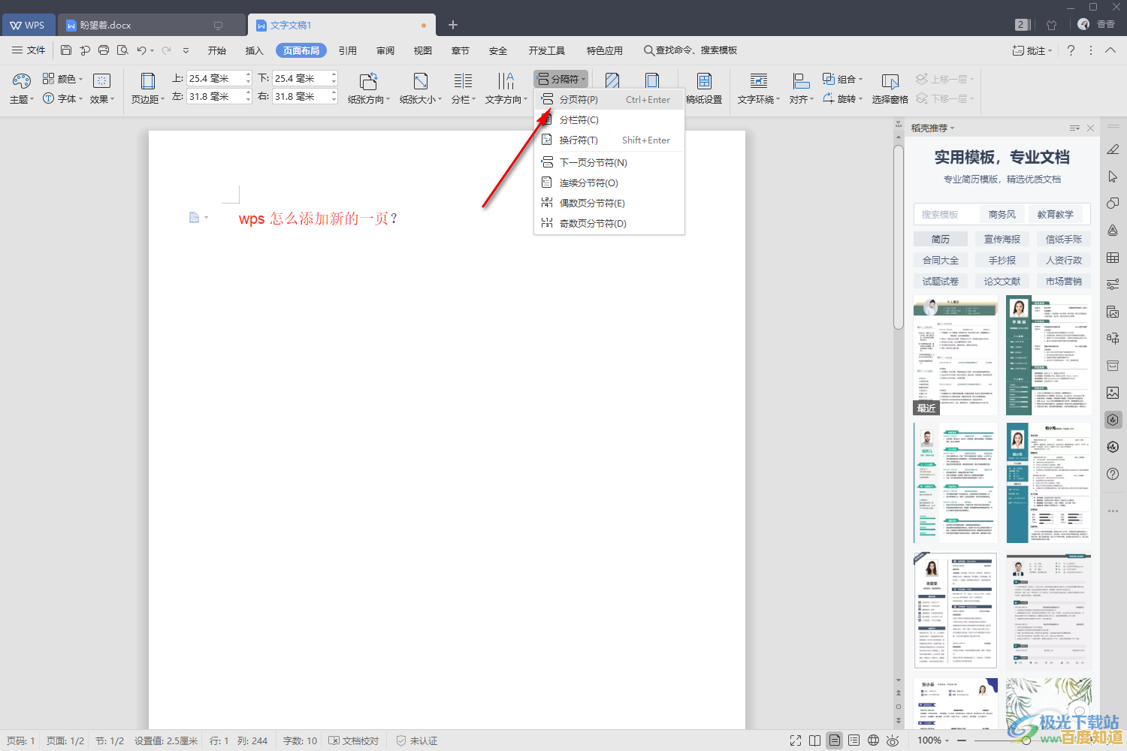Open the columns (分栏) tool

pyautogui.click(x=463, y=81)
